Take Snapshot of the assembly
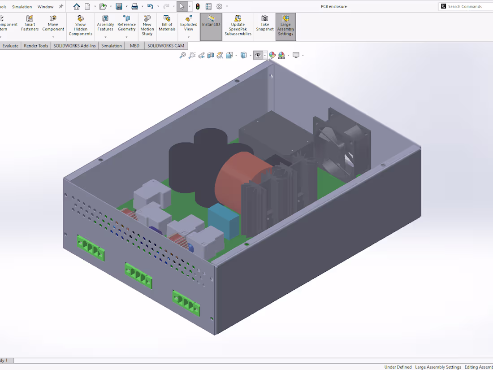Viewport: 493px width, 370px height. click(265, 24)
